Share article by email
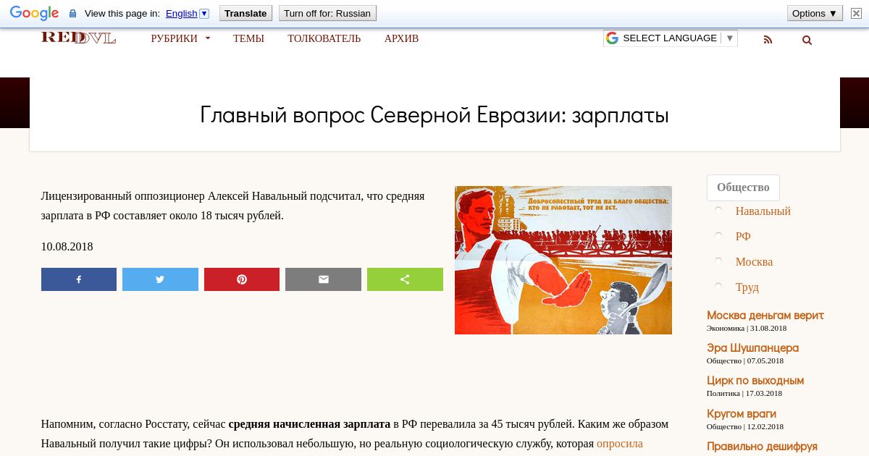The width and height of the screenshot is (869, 456). click(x=323, y=279)
